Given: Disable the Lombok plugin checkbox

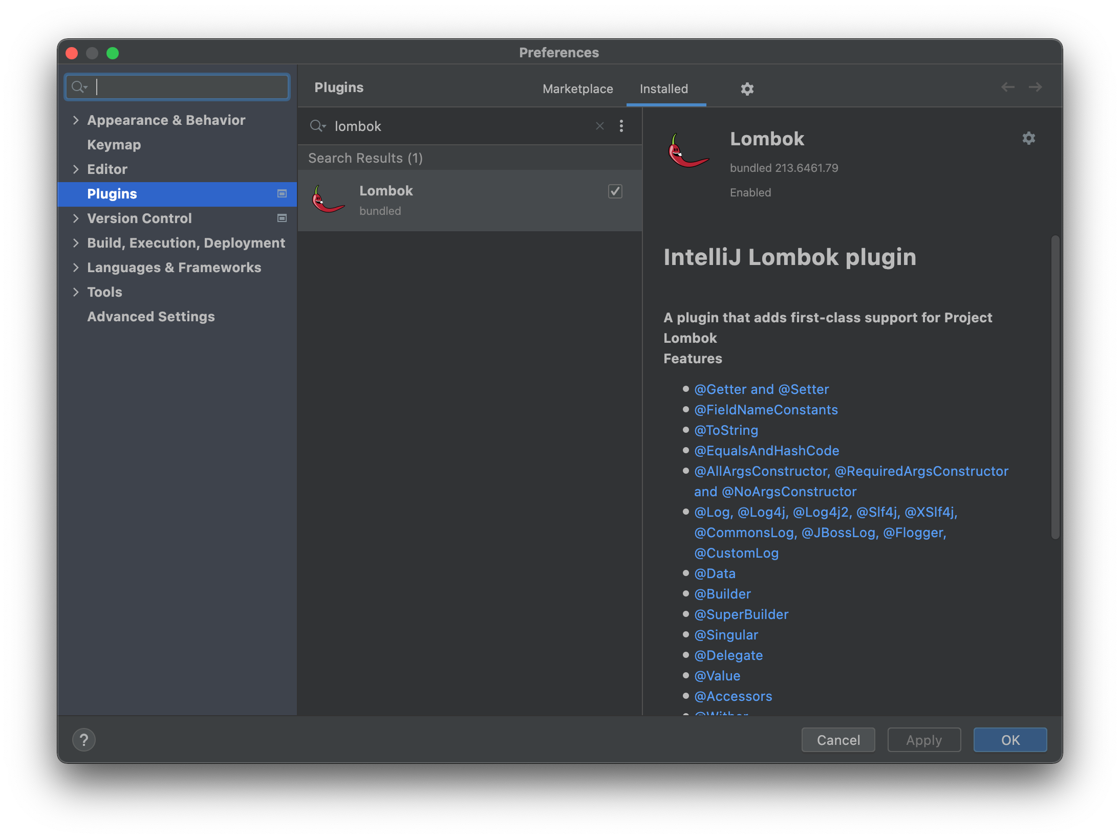Looking at the screenshot, I should coord(615,191).
